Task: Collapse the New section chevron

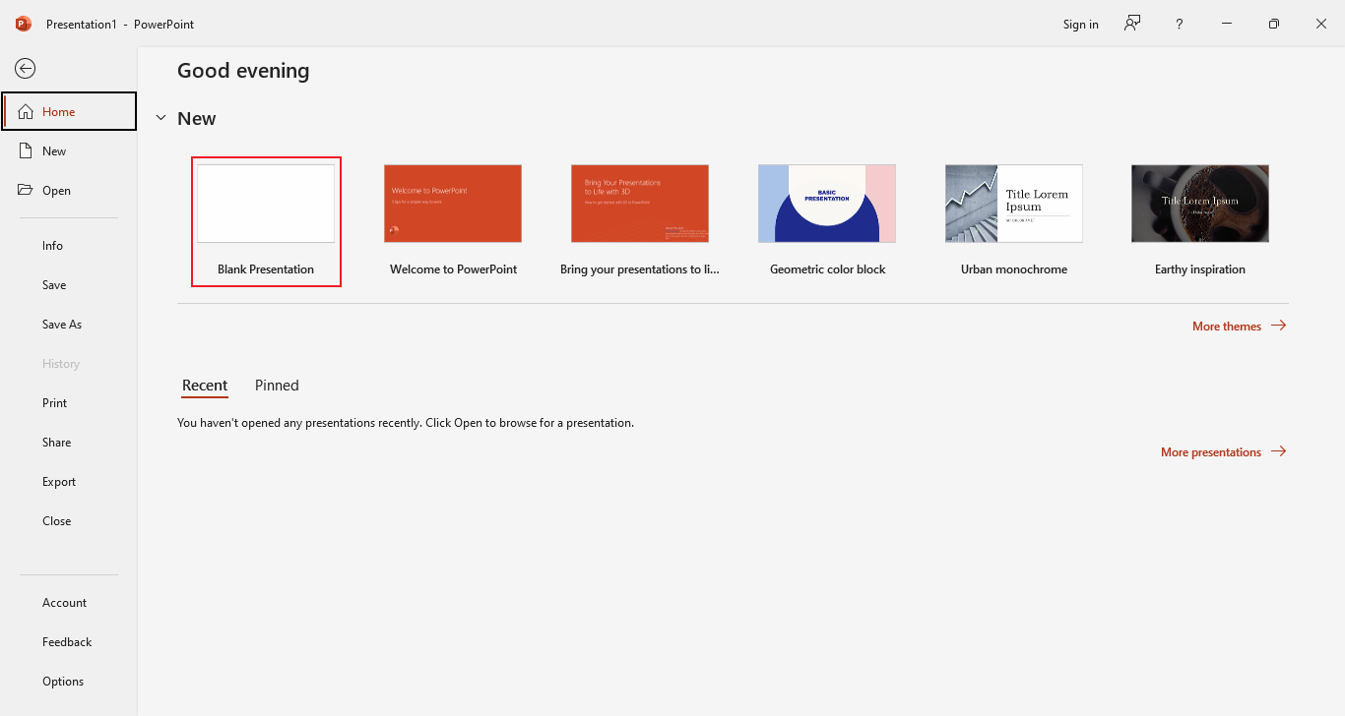Action: pos(161,117)
